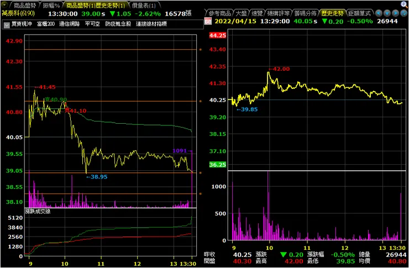This screenshot has height=268, width=409.
Task: Click the lowest orange line star marker
Action: 200,194
